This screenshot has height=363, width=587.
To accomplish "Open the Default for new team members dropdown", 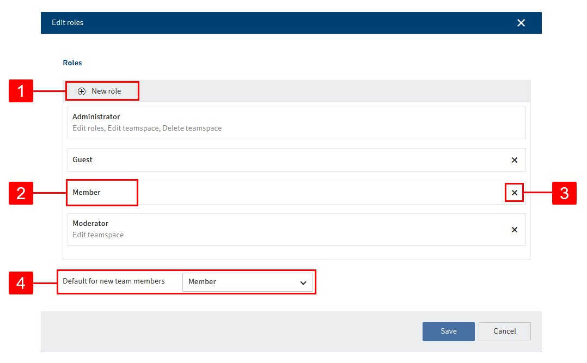I will pos(248,282).
